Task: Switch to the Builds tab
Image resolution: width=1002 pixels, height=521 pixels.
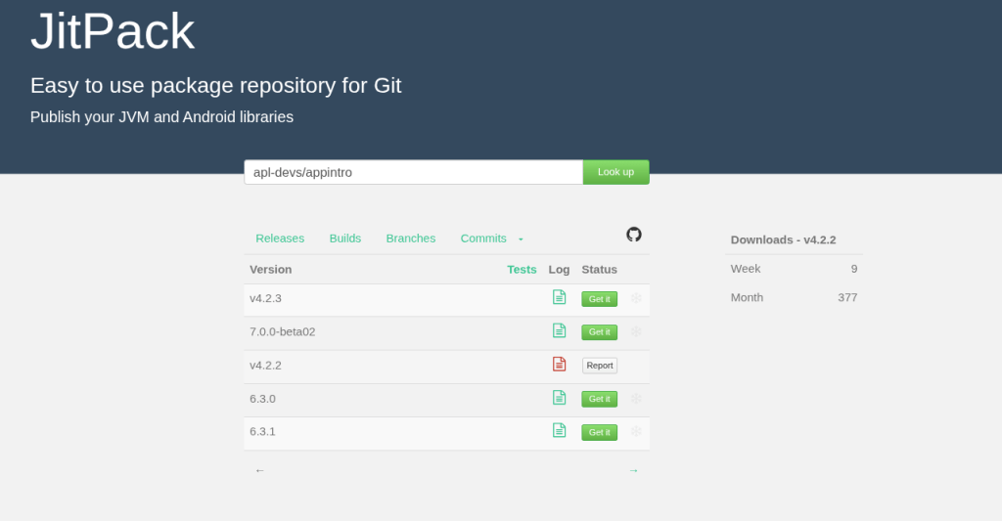Action: 345,239
